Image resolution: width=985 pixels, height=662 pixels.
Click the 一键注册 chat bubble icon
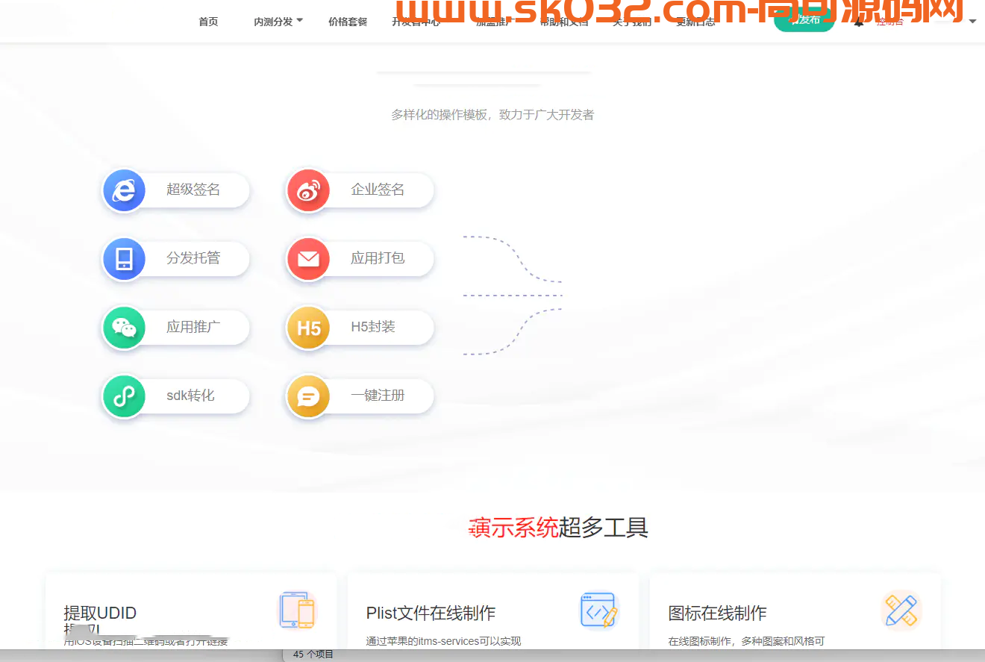[308, 396]
